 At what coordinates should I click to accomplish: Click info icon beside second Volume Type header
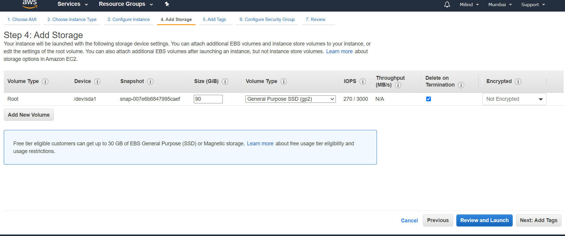284,82
